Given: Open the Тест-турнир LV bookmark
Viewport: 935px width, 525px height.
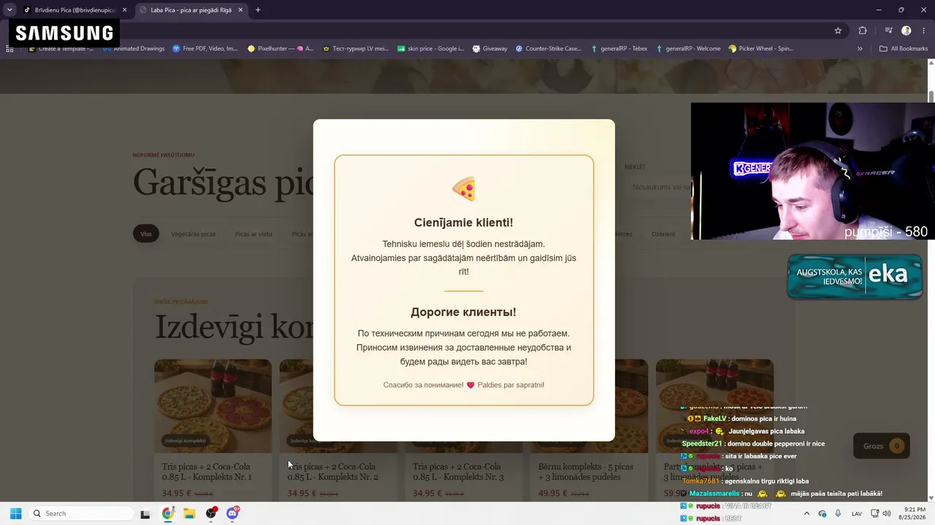Looking at the screenshot, I should tap(356, 49).
